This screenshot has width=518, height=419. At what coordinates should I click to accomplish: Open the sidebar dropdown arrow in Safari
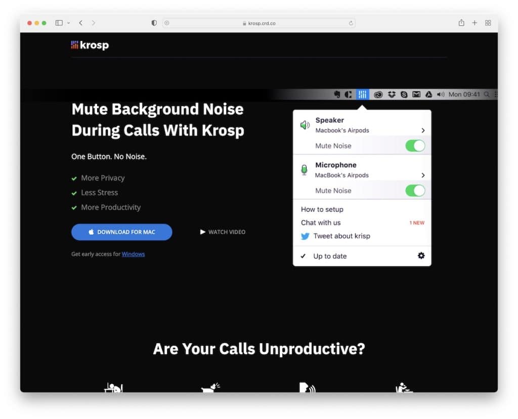(x=68, y=23)
